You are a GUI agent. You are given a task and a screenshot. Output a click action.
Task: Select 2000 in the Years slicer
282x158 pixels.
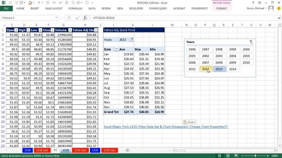click(246, 49)
